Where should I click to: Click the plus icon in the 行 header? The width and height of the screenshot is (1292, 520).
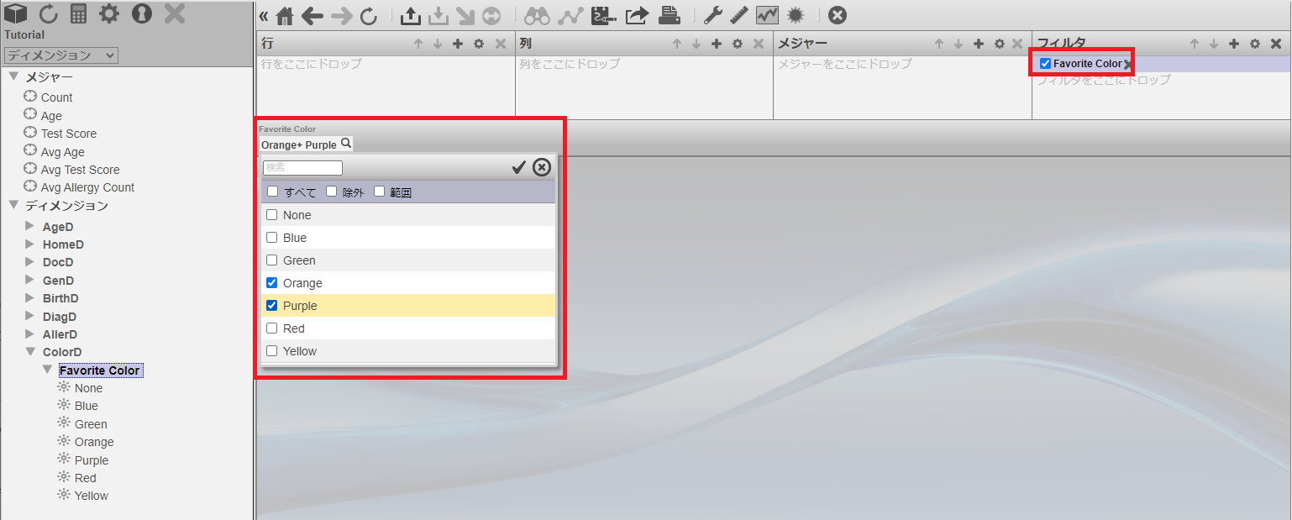point(458,44)
